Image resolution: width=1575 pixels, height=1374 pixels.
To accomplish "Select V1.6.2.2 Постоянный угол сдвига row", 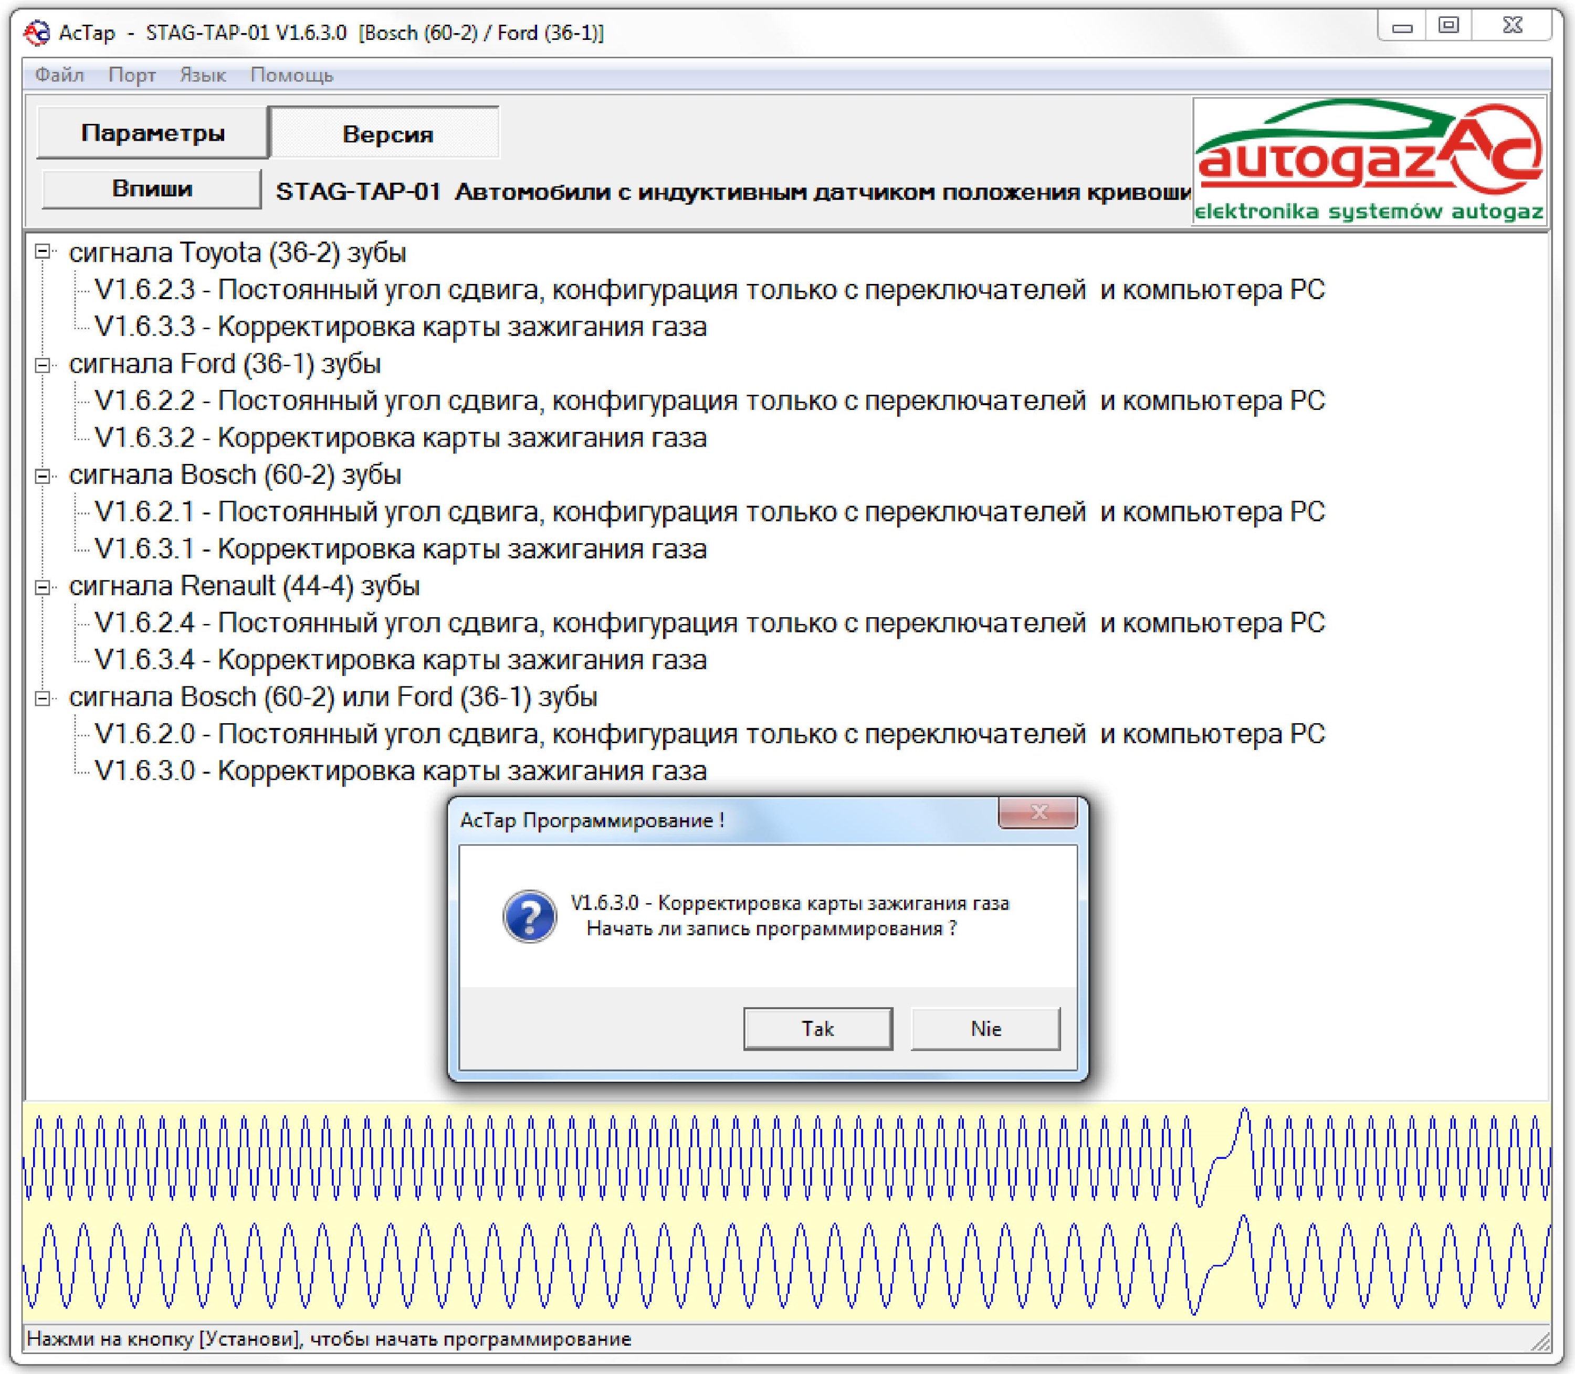I will click(x=709, y=400).
